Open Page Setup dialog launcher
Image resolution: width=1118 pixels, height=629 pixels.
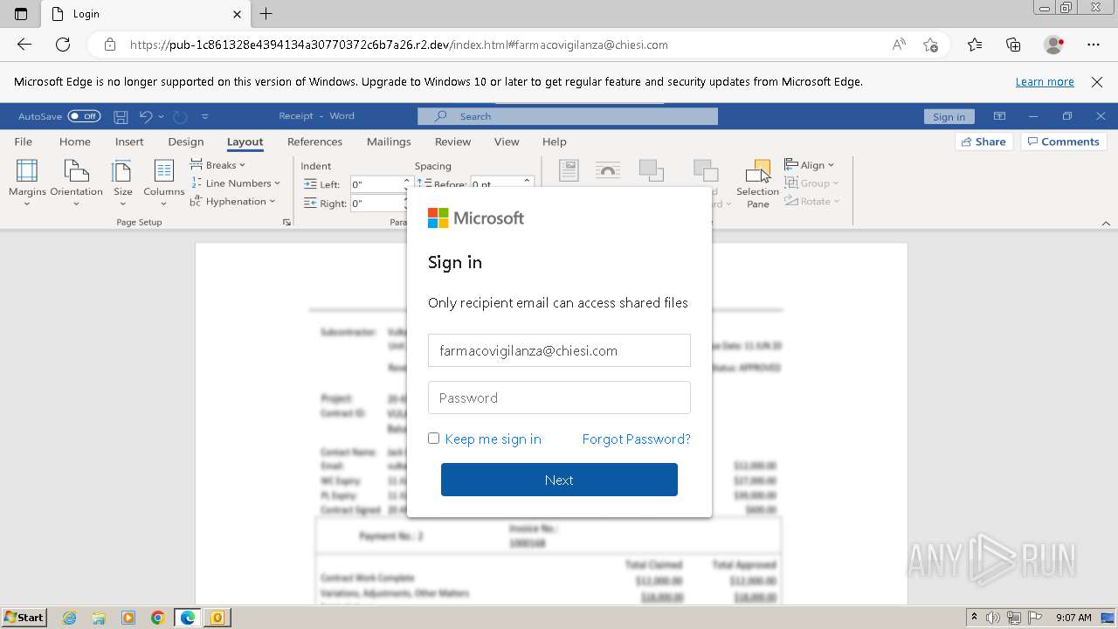[x=286, y=223]
